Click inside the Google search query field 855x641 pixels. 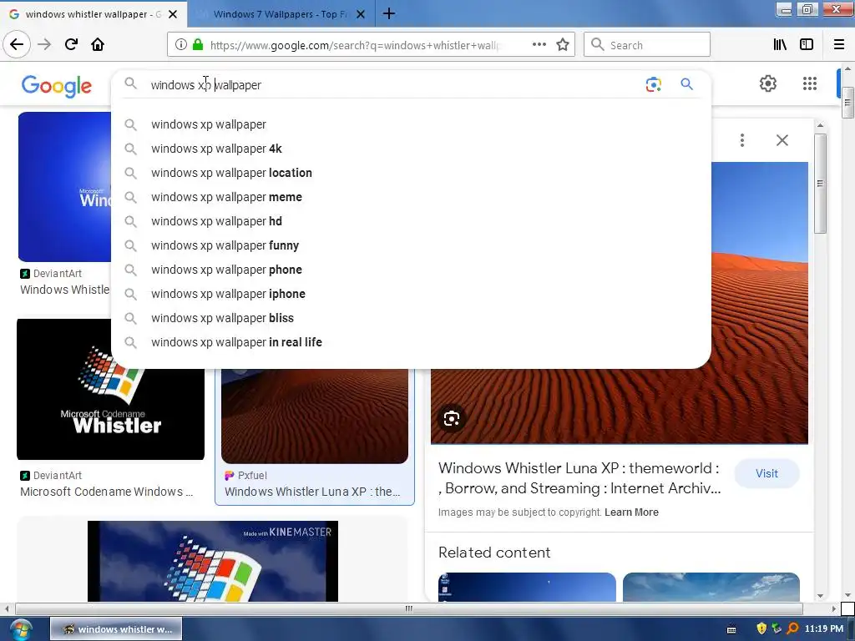tap(392, 84)
